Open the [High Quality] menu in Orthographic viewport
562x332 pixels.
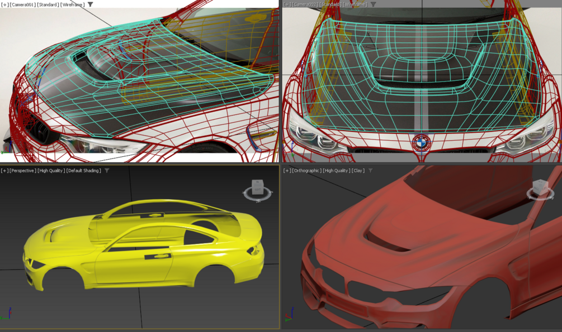(x=337, y=171)
